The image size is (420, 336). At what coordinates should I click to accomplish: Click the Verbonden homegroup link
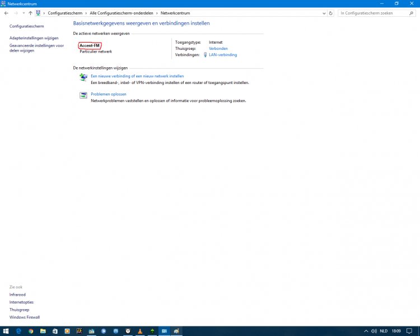click(x=218, y=49)
